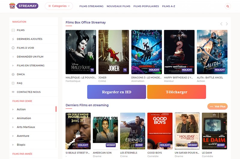Click the BDRIP badge on Le Daim poster
Screen dimensions: 240x159
(x=221, y=145)
